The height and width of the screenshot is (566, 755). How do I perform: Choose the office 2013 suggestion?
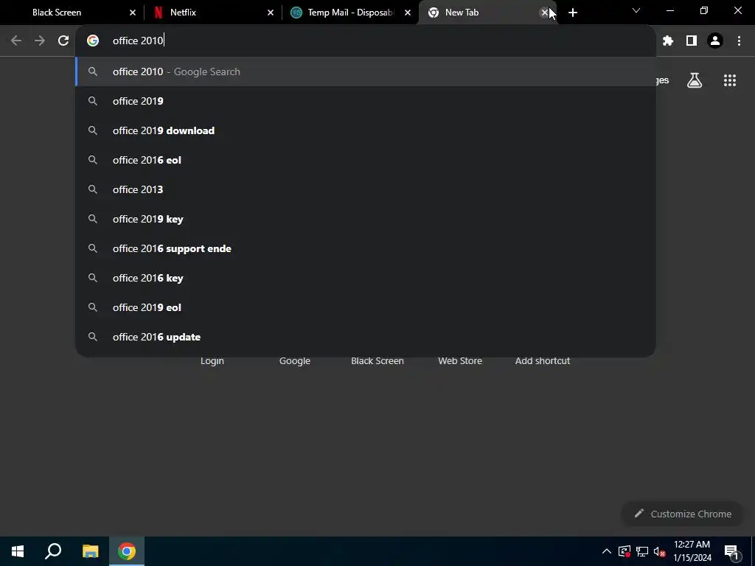pos(366,189)
